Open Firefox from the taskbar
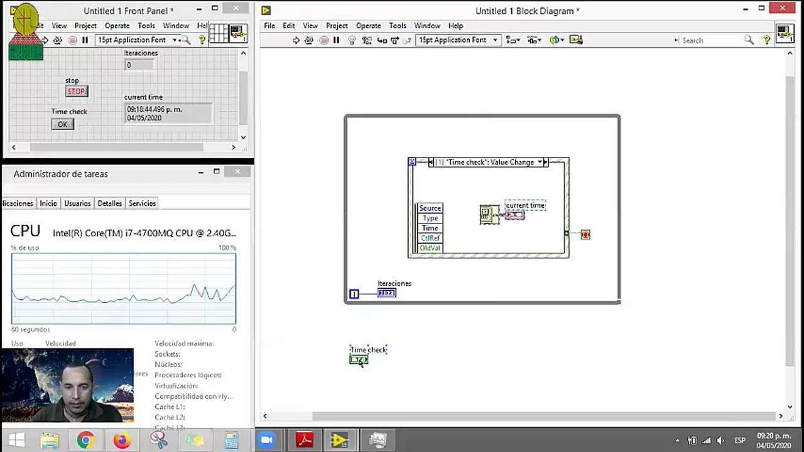This screenshot has width=804, height=452. click(x=121, y=440)
